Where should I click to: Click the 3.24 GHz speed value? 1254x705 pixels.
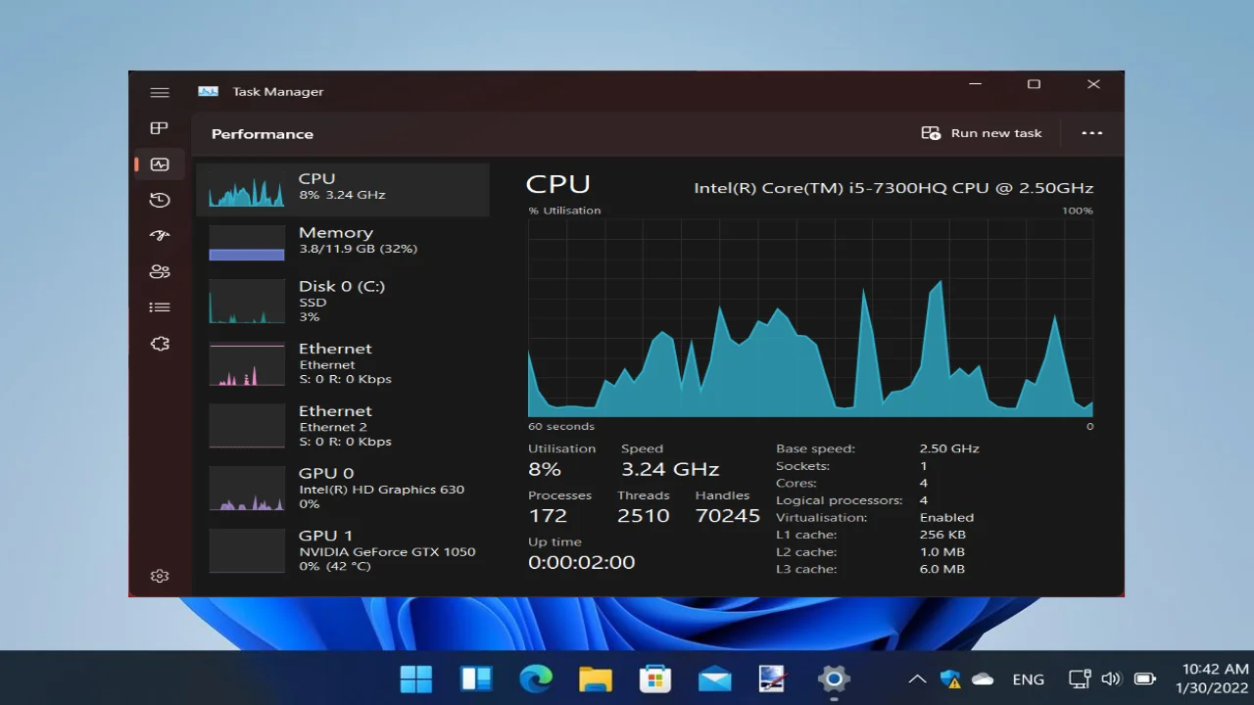(x=670, y=469)
